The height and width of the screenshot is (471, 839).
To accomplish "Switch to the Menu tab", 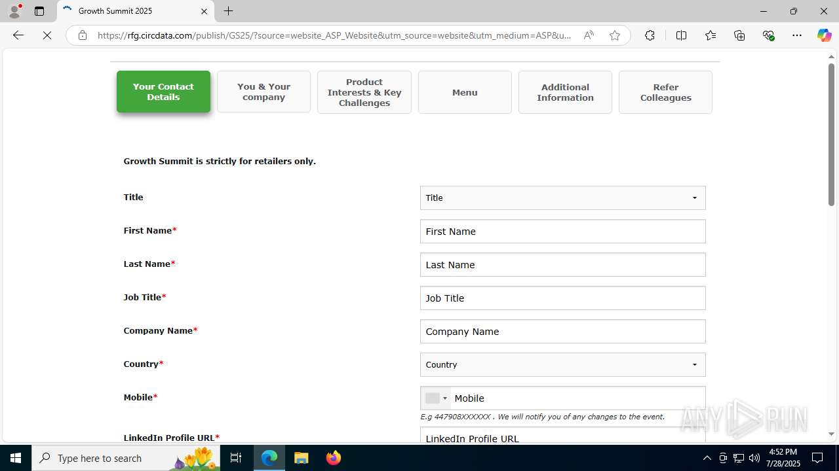I will coord(465,92).
